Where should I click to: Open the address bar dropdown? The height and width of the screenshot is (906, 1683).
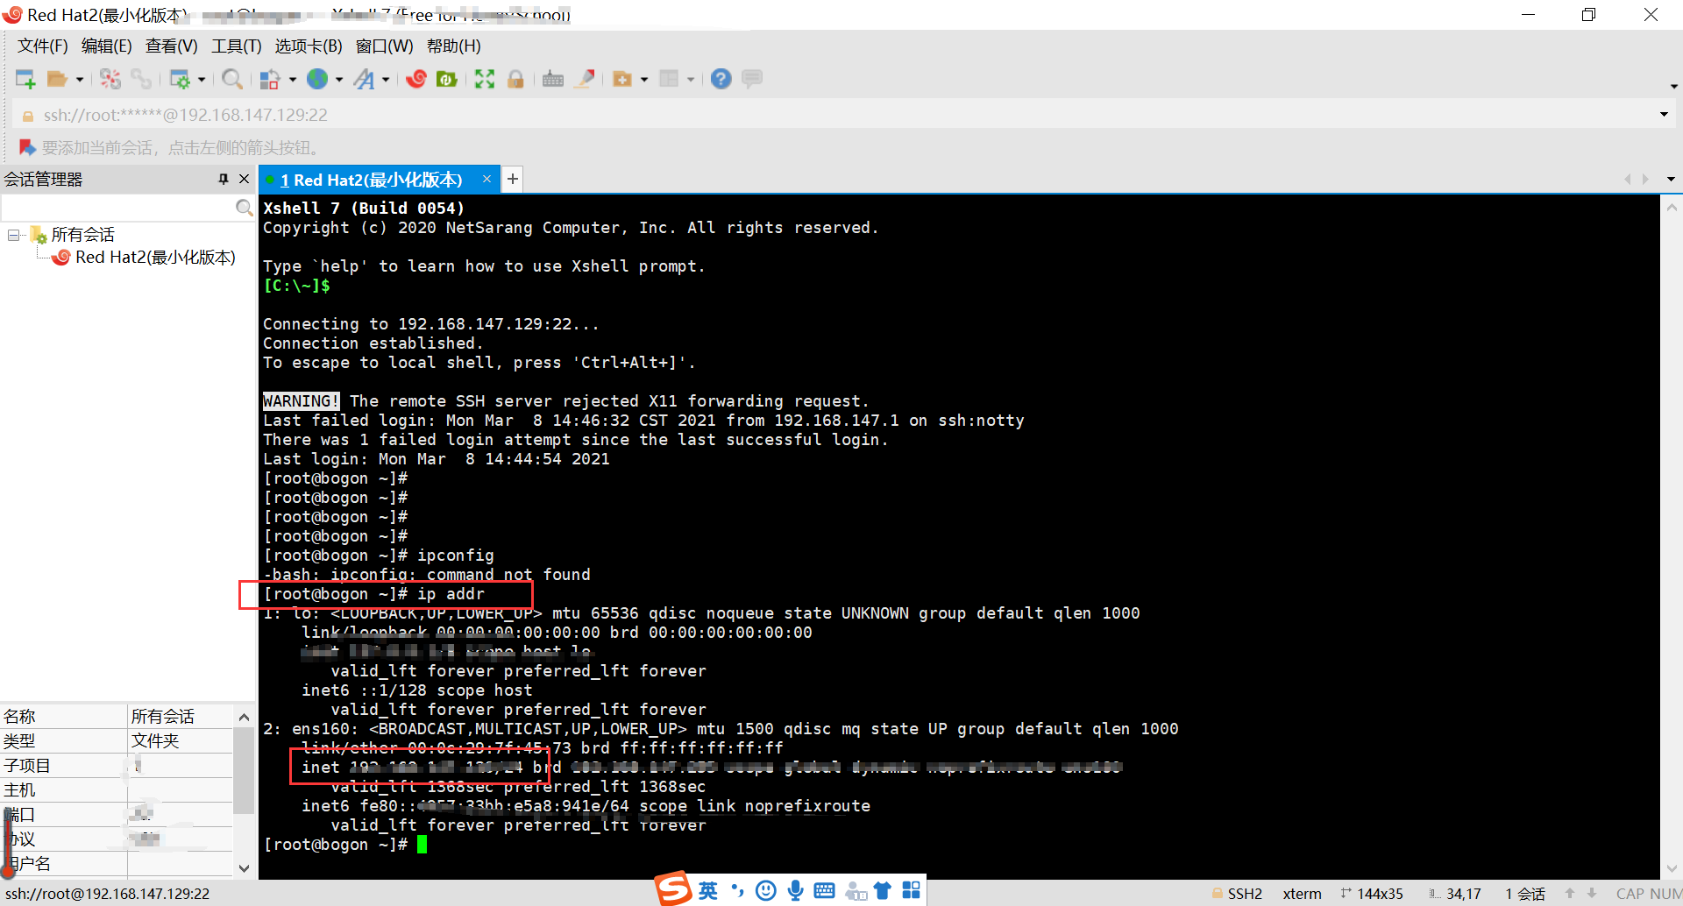pyautogui.click(x=1663, y=114)
